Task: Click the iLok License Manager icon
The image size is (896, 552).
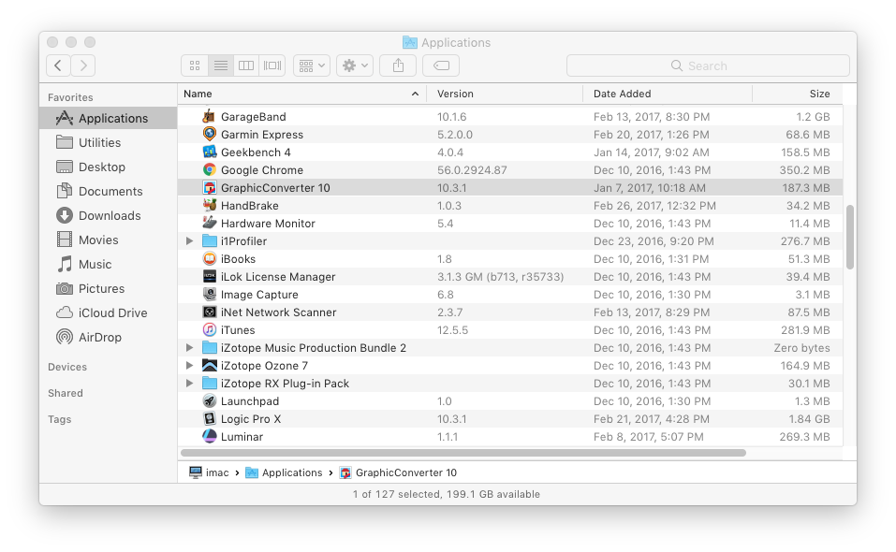Action: [210, 276]
